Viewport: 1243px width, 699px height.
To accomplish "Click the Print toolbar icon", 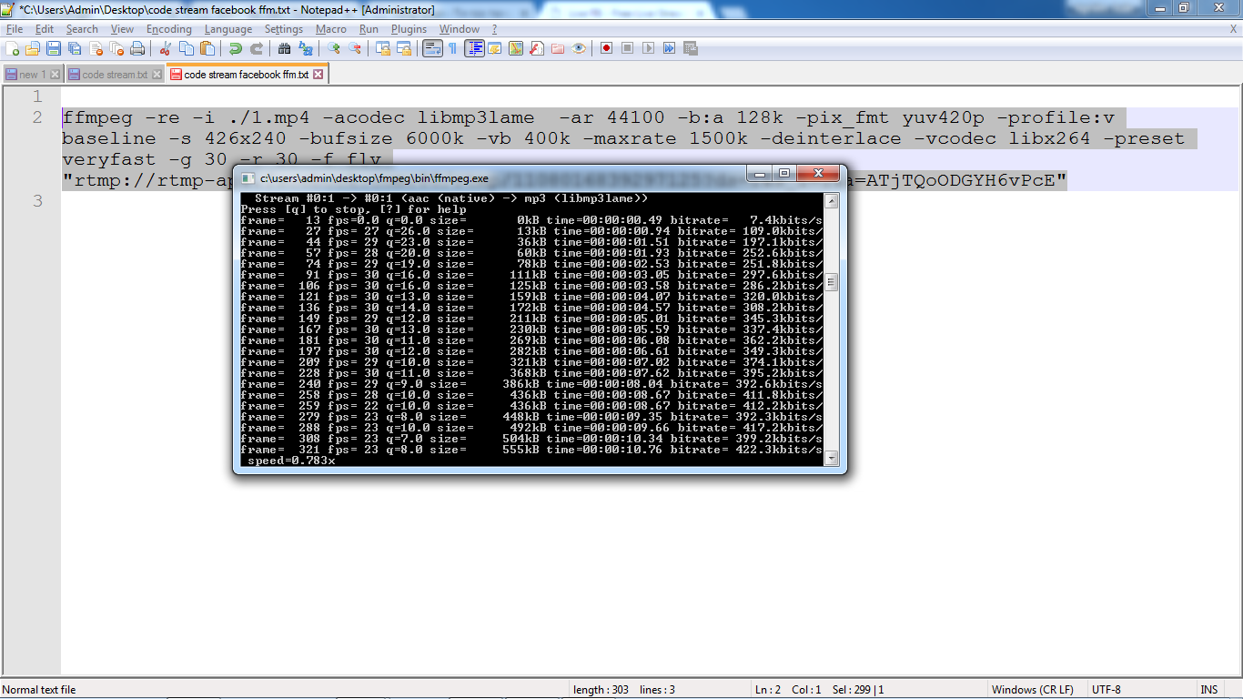I will [137, 48].
